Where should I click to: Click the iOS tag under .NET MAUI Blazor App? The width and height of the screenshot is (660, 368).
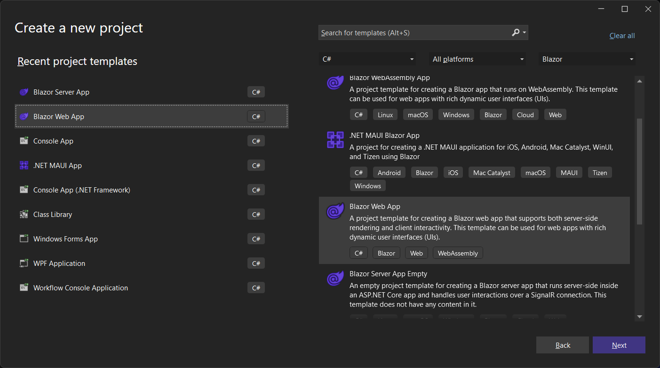coord(453,173)
